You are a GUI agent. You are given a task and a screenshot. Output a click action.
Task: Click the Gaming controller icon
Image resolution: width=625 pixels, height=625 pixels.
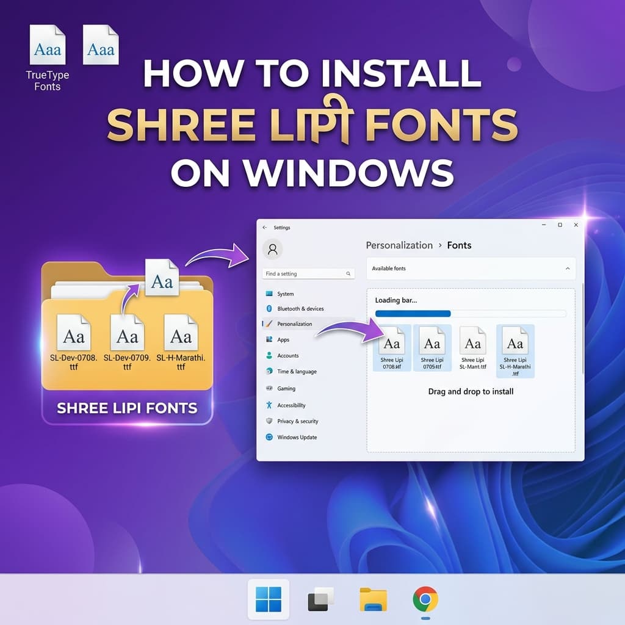click(x=269, y=388)
